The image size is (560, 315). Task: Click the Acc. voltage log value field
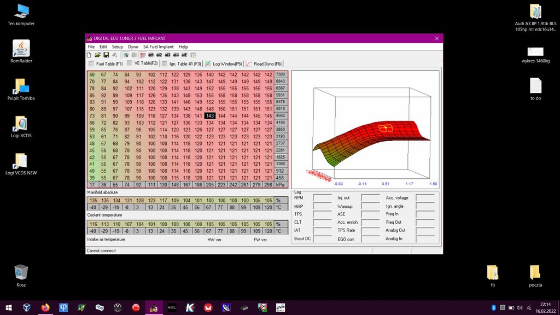click(425, 198)
